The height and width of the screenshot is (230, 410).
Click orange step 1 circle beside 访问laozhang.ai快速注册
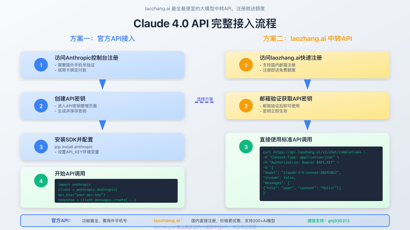(246, 65)
